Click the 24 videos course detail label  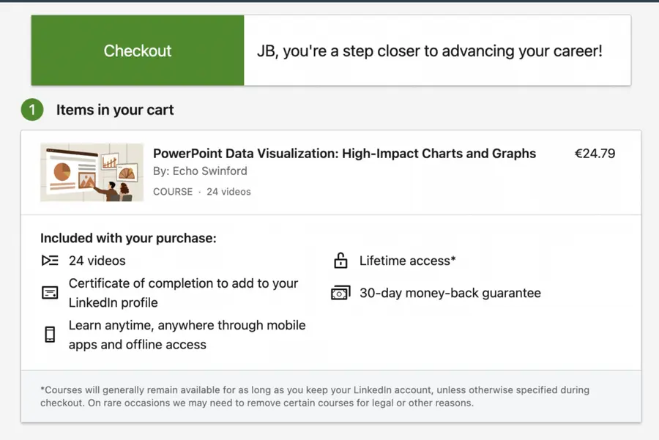tap(228, 191)
